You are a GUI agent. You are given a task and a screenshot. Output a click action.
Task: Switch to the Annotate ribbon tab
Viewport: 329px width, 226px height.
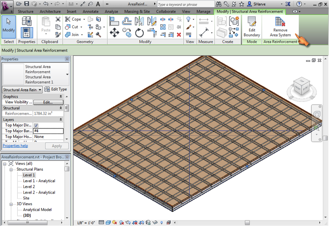point(90,11)
